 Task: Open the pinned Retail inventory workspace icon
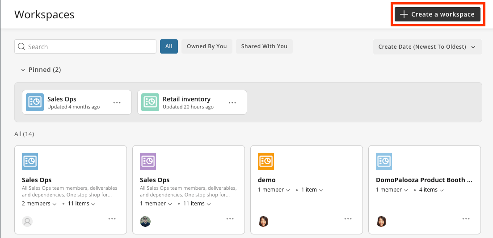point(149,102)
